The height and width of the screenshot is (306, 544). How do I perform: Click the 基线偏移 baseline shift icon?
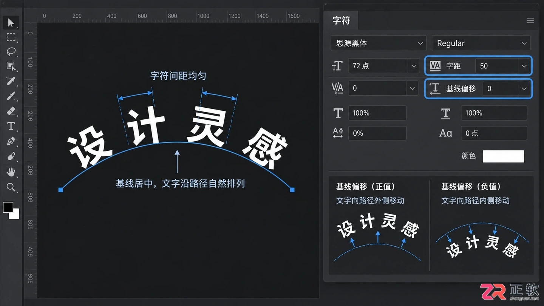(x=435, y=88)
